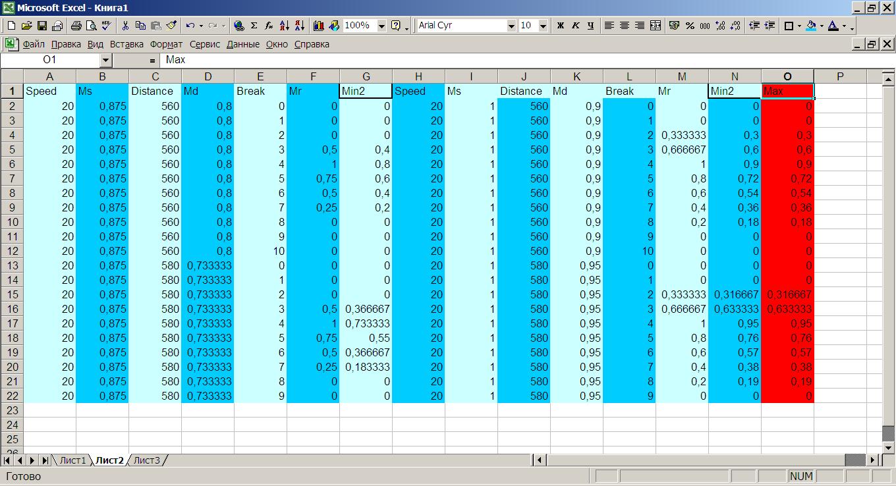Click the Fill Color paint bucket swatch
Screen dimensions: 896x486
click(x=810, y=26)
